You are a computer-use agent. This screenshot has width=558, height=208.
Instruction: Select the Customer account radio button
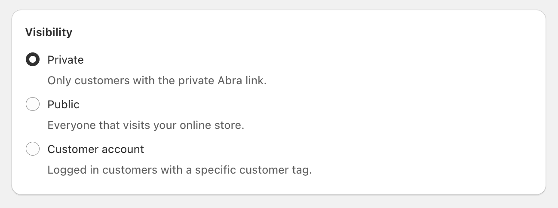[33, 149]
